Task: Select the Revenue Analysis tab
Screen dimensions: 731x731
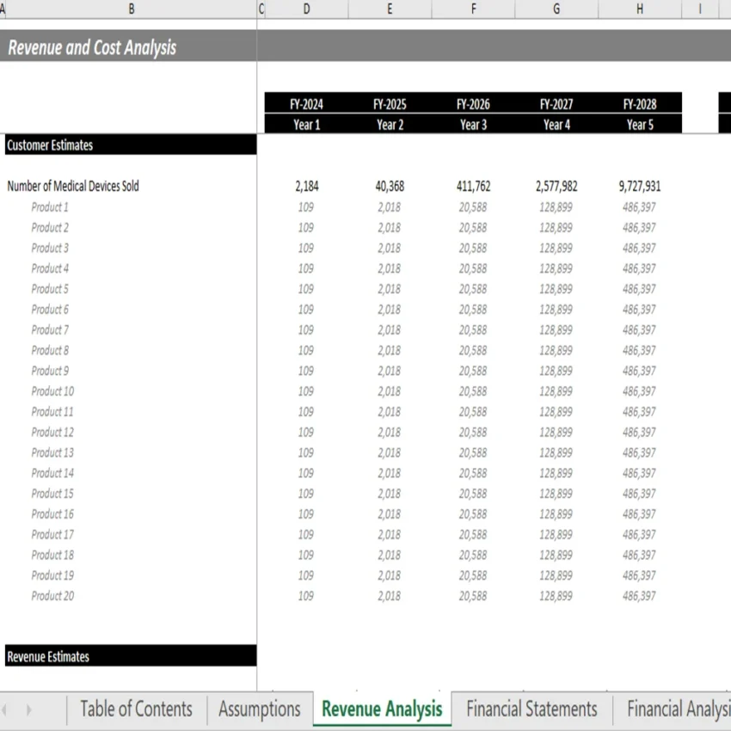Action: [381, 709]
